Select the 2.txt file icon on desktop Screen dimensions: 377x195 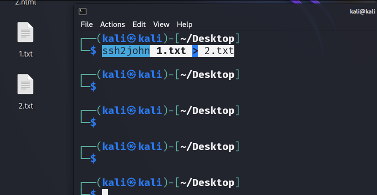pos(25,84)
